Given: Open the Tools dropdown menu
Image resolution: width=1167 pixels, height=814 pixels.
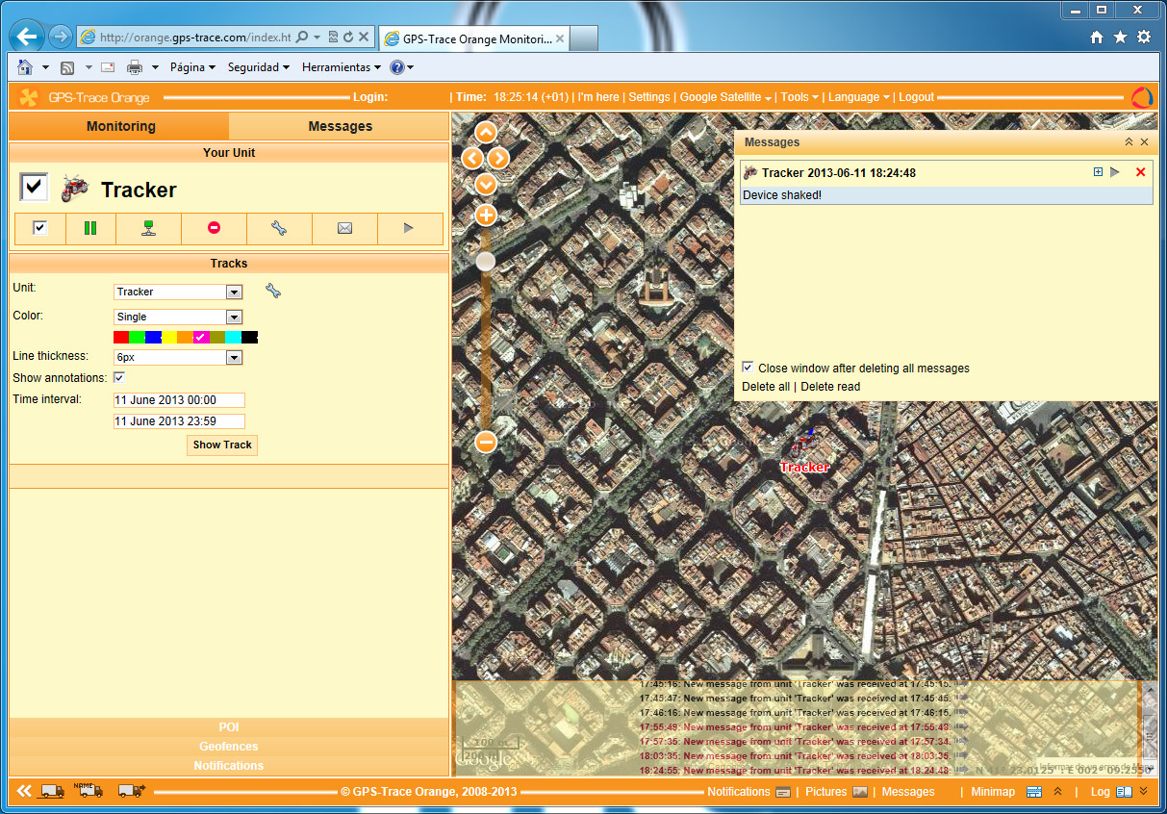Looking at the screenshot, I should coord(799,97).
